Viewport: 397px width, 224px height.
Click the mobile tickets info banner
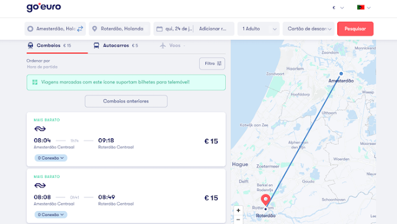point(126,83)
